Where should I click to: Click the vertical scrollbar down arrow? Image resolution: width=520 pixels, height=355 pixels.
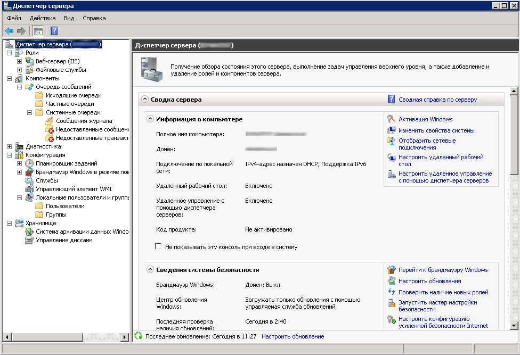pos(514,325)
